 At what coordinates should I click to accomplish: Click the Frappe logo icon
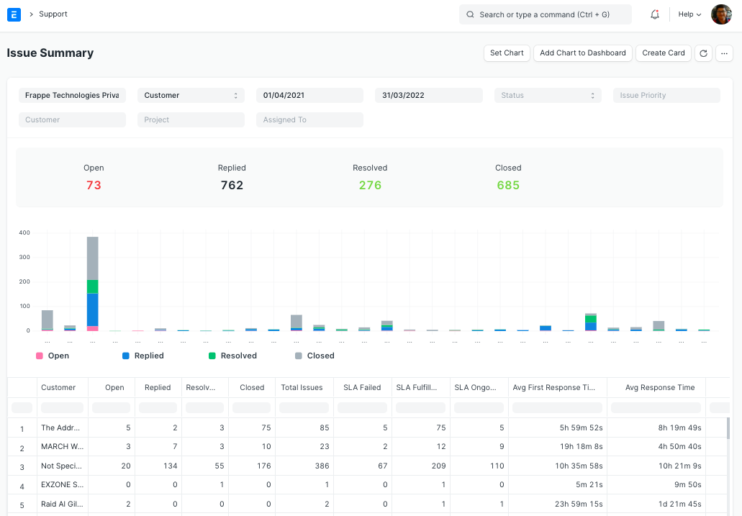point(14,14)
